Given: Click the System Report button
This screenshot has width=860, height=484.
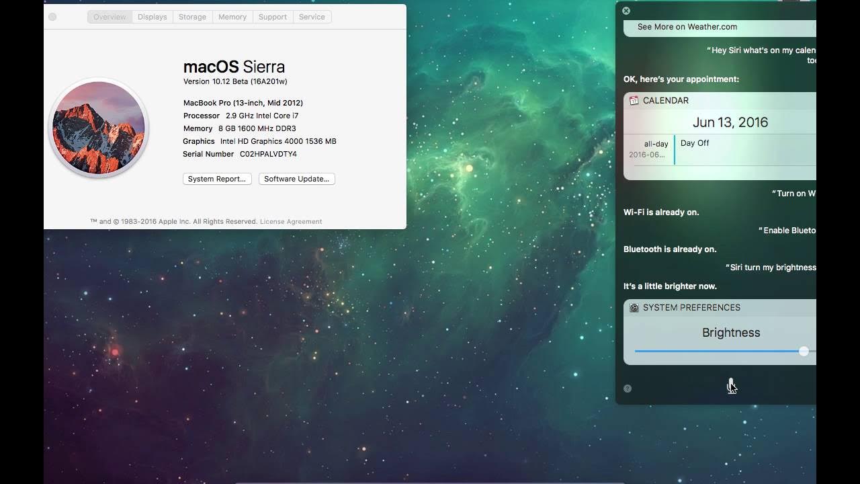Looking at the screenshot, I should pos(217,179).
